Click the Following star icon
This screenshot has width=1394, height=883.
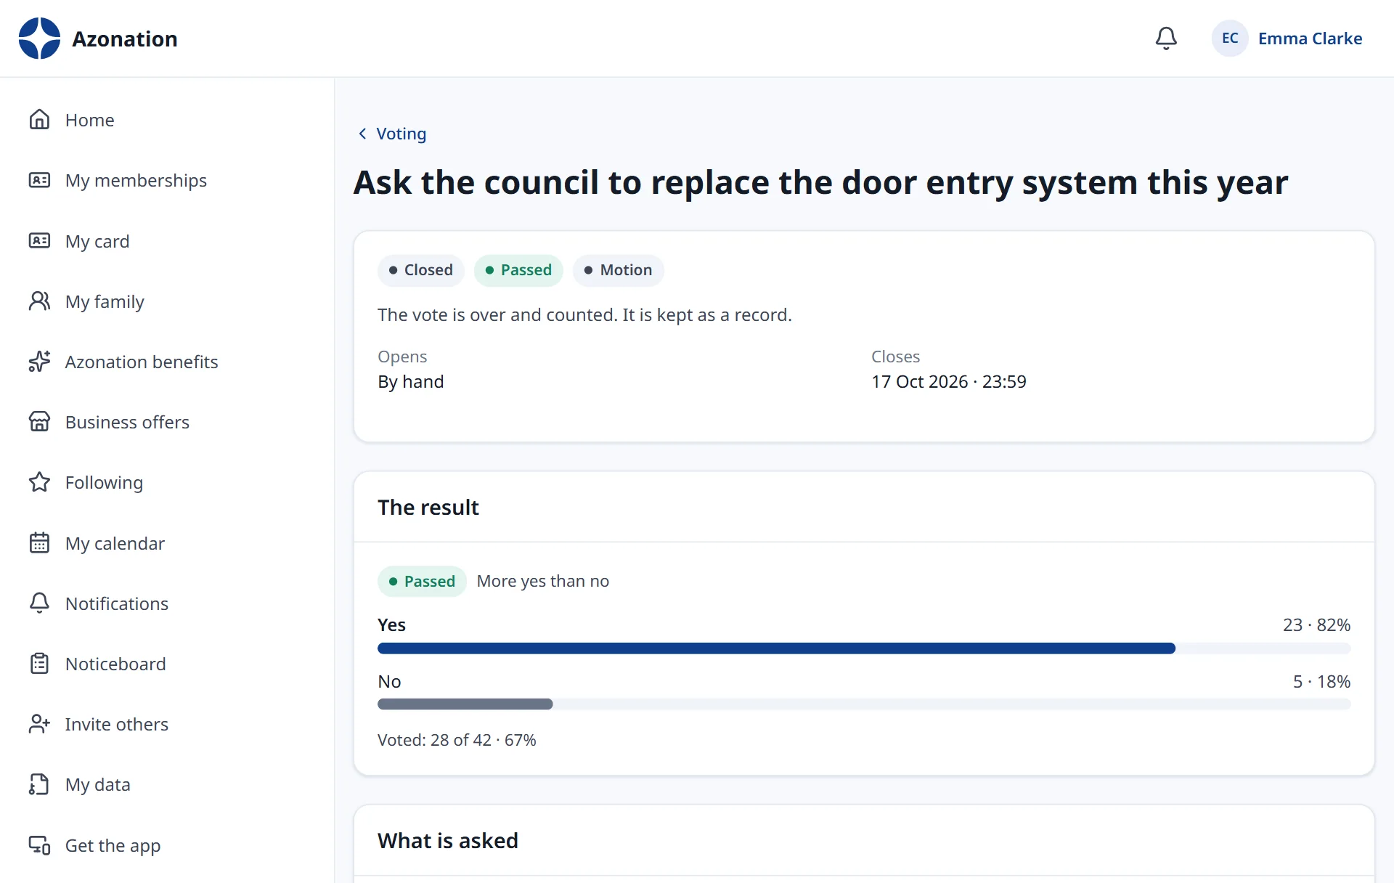pos(39,482)
